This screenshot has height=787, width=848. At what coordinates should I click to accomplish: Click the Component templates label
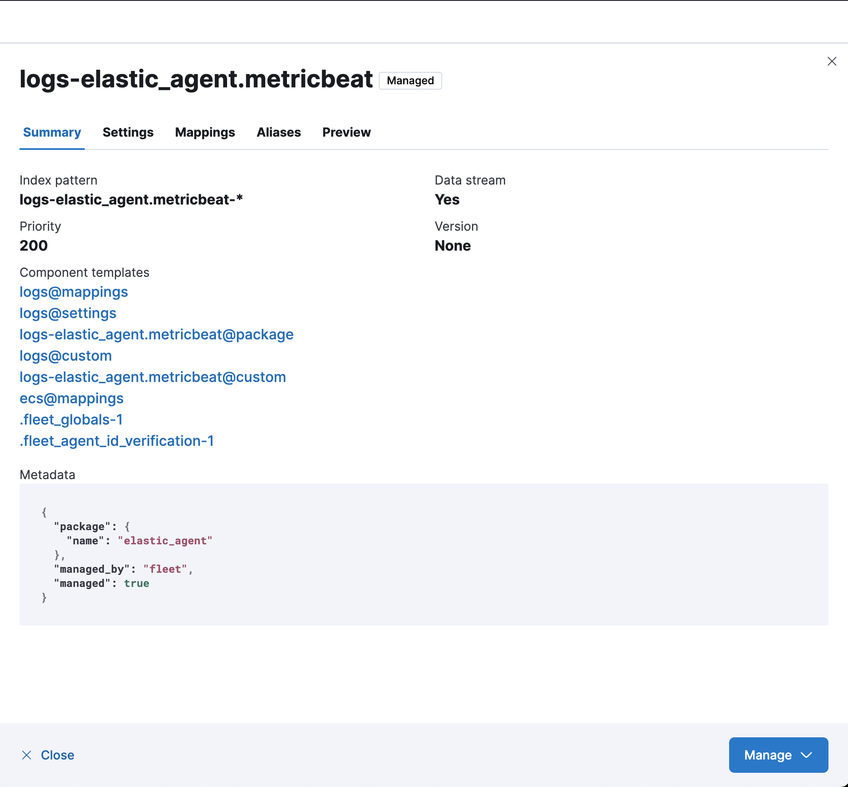(84, 272)
